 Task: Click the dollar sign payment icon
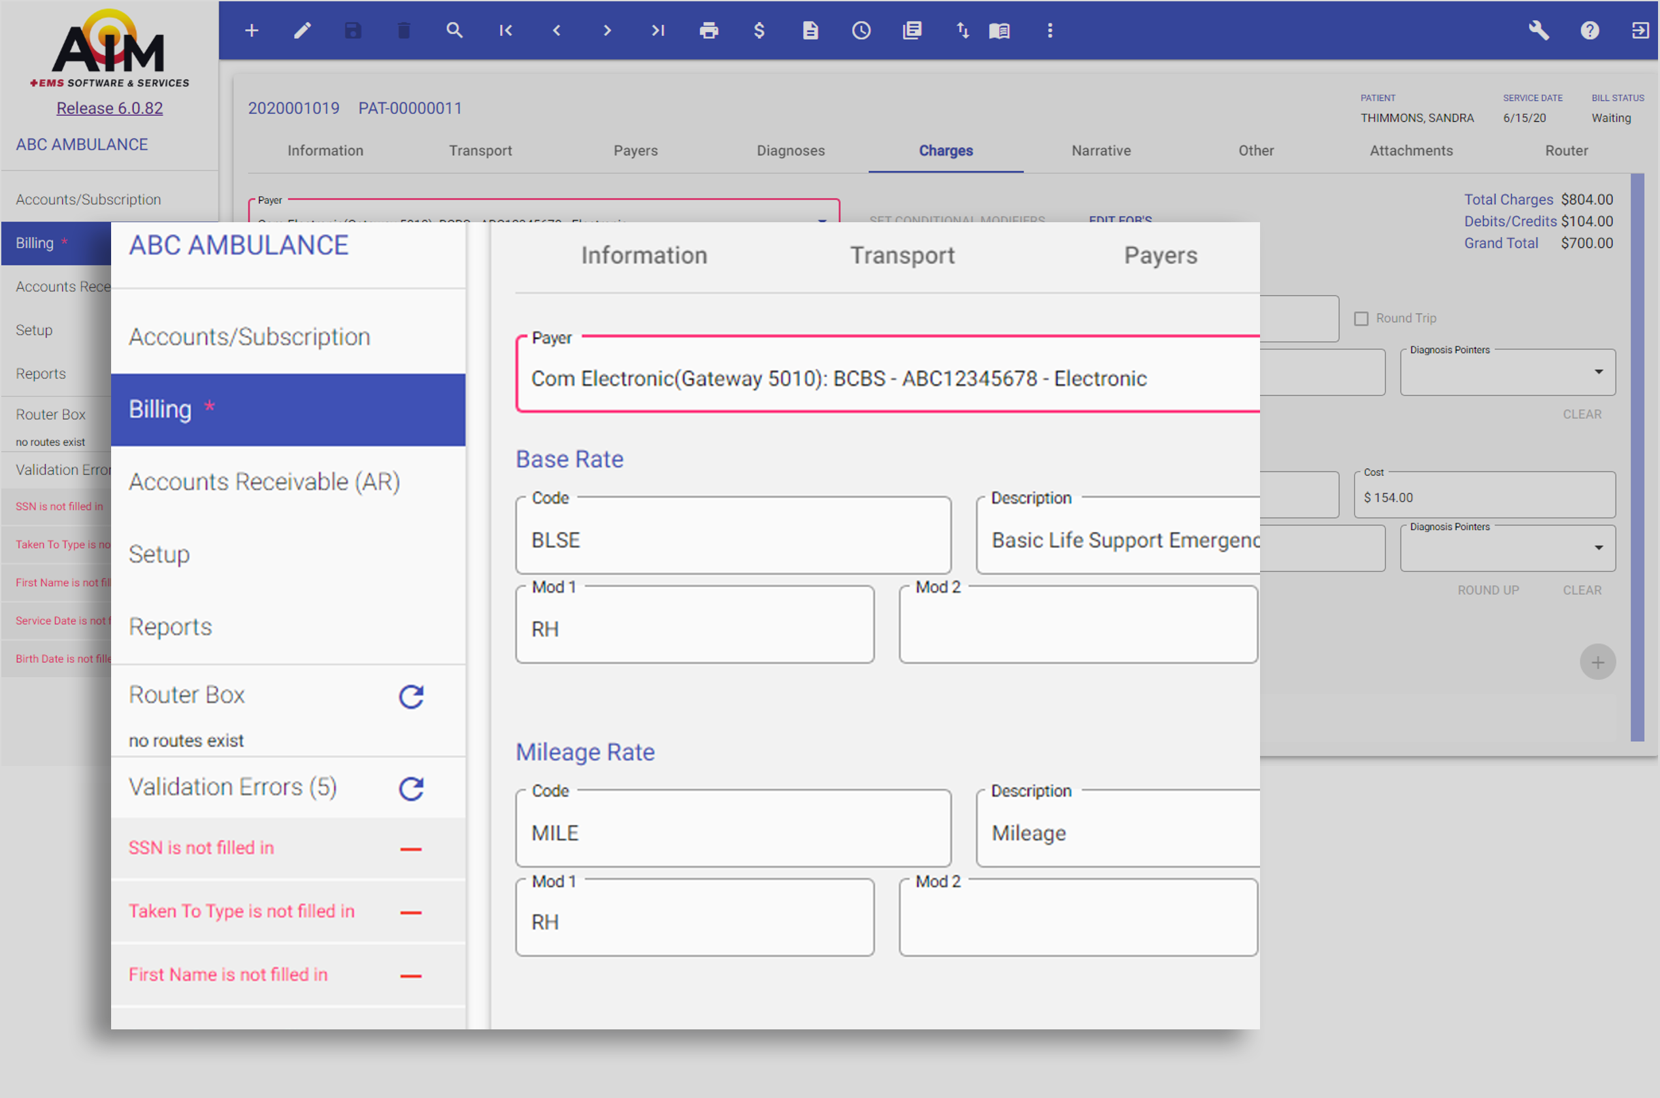pyautogui.click(x=759, y=30)
